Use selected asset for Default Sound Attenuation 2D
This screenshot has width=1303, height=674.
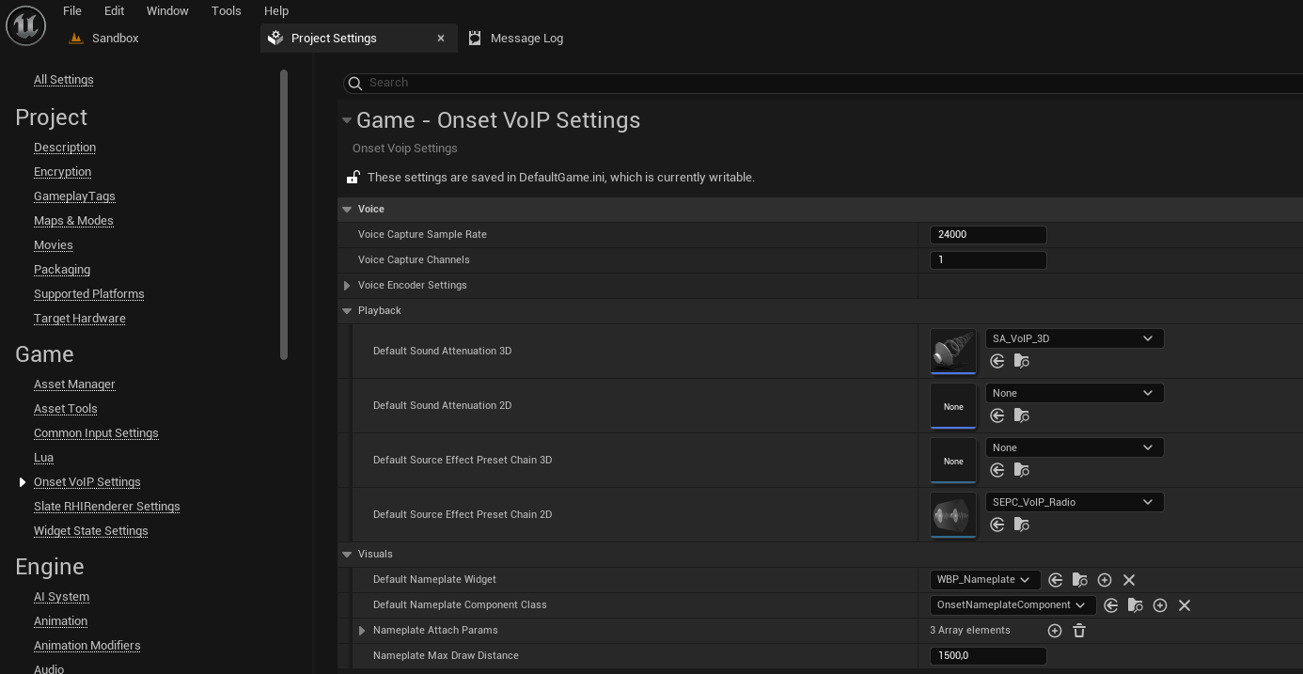pyautogui.click(x=997, y=416)
